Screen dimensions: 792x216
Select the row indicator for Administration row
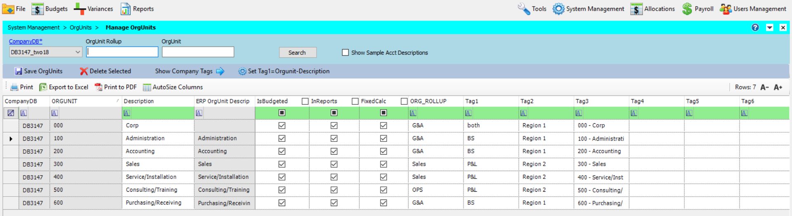tap(11, 139)
